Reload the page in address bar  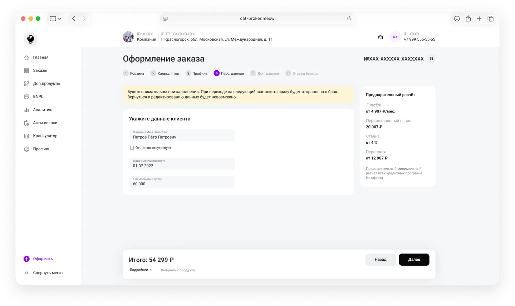tap(349, 19)
